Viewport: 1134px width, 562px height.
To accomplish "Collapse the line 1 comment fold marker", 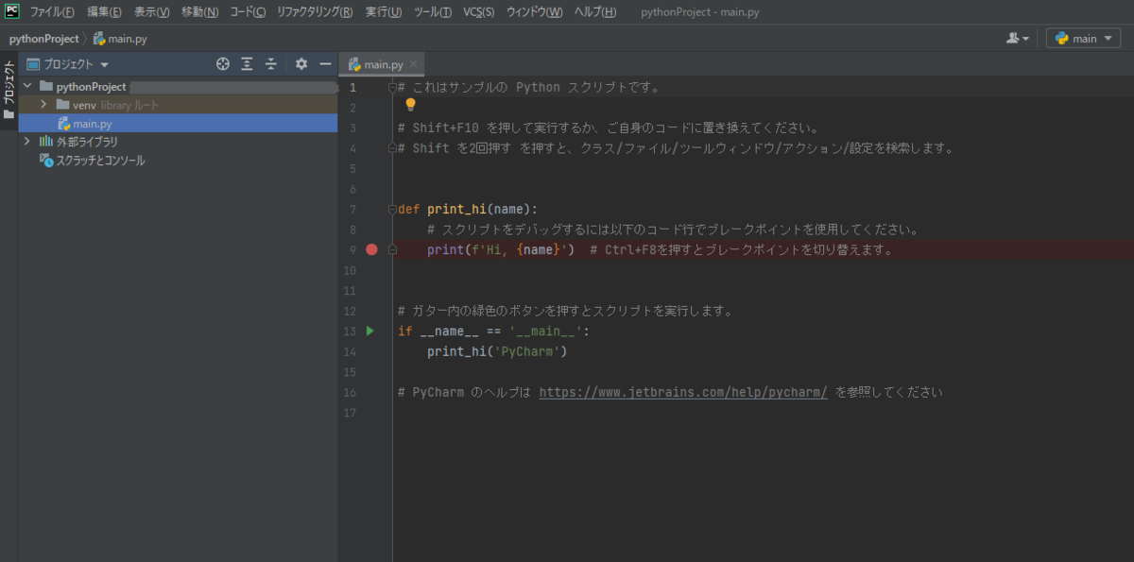I will point(392,87).
